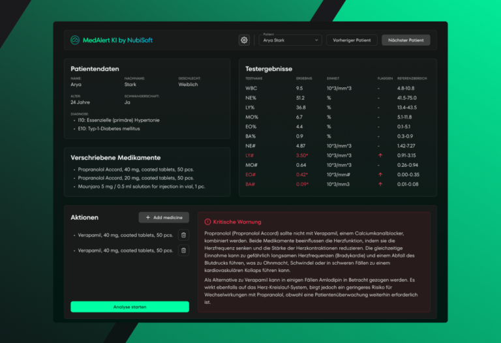Click the Kritische Warnung alert icon
The height and width of the screenshot is (343, 501).
coord(208,222)
